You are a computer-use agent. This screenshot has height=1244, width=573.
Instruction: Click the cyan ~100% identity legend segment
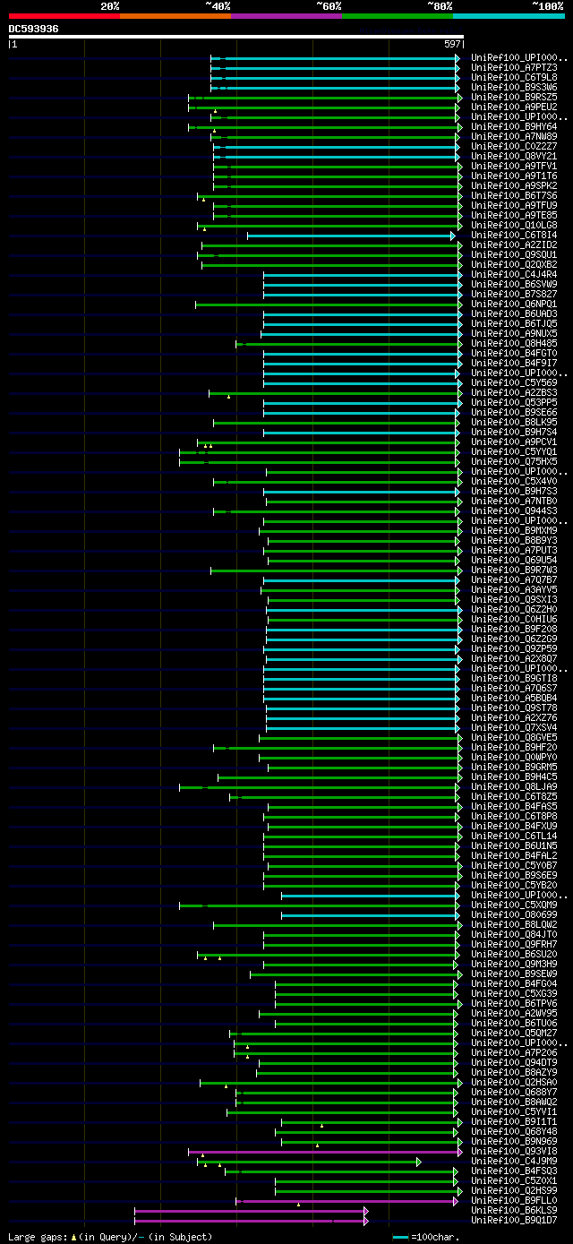click(x=509, y=16)
